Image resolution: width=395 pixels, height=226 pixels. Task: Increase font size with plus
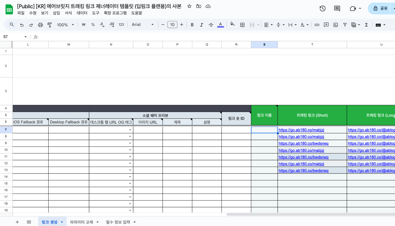pos(181,25)
